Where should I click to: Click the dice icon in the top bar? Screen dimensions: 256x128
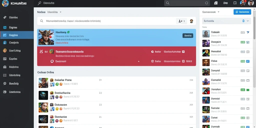tap(216, 3)
